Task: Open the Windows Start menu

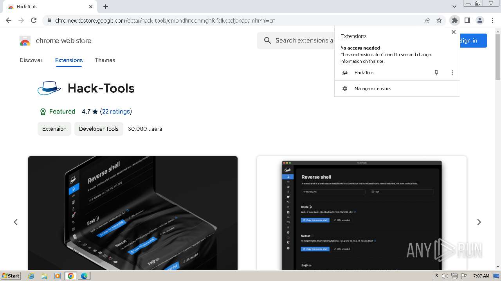Action: point(11,276)
